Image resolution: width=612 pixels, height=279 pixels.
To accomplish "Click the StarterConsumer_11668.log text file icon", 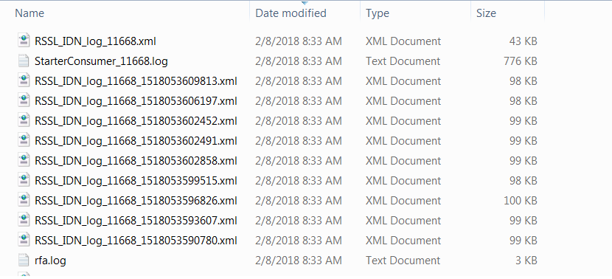I will [24, 61].
